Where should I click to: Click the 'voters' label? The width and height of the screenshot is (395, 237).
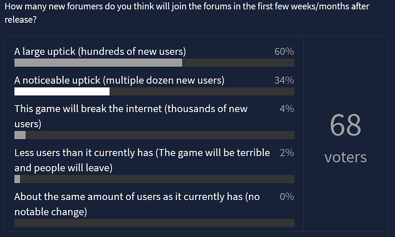pyautogui.click(x=345, y=157)
